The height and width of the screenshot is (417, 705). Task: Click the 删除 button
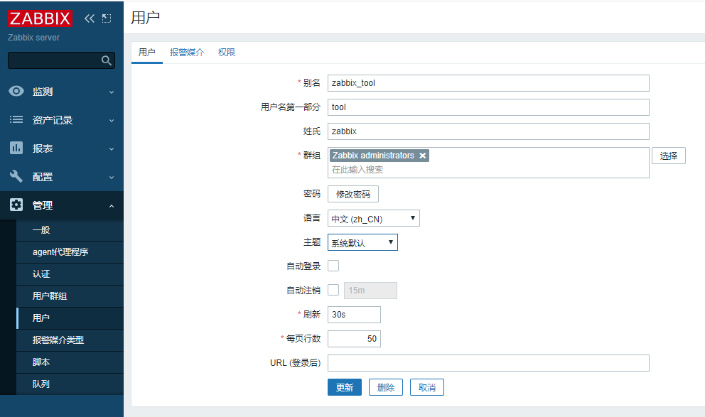pos(386,387)
